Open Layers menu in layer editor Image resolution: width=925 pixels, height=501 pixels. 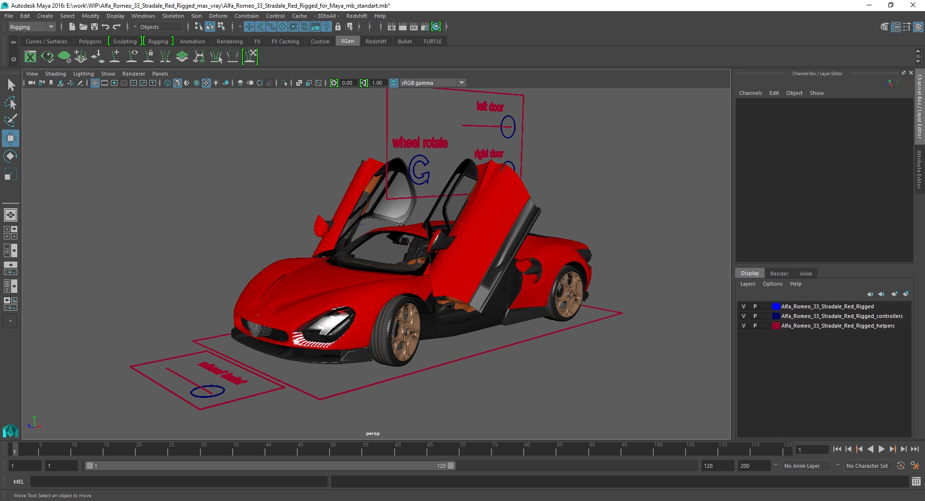pos(747,284)
